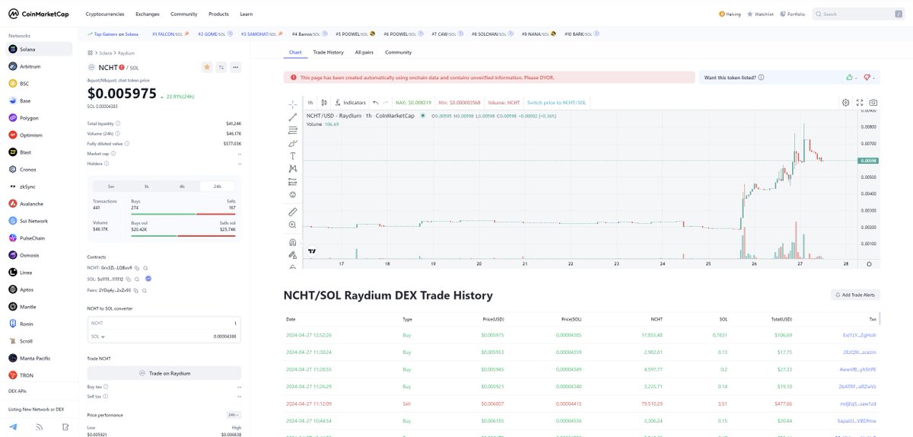913x437 pixels.
Task: Select the Avalanche network
Action: pos(40,204)
